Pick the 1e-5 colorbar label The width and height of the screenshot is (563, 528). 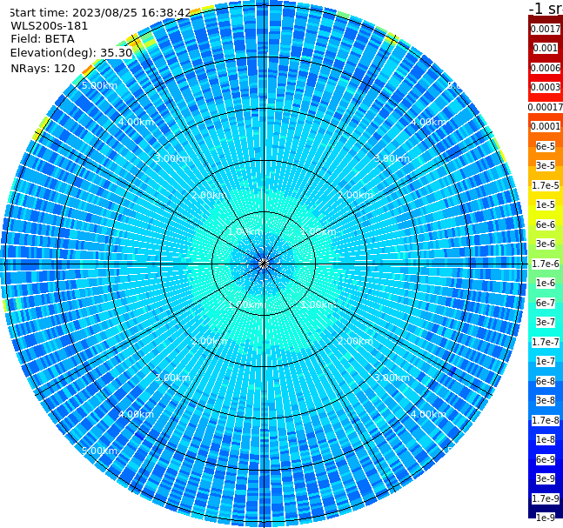(x=546, y=204)
